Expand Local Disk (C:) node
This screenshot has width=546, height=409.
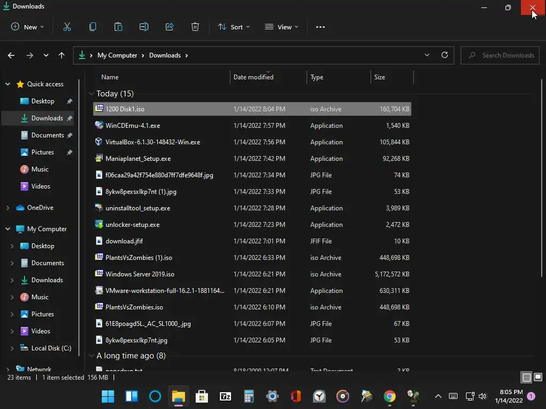(12, 348)
